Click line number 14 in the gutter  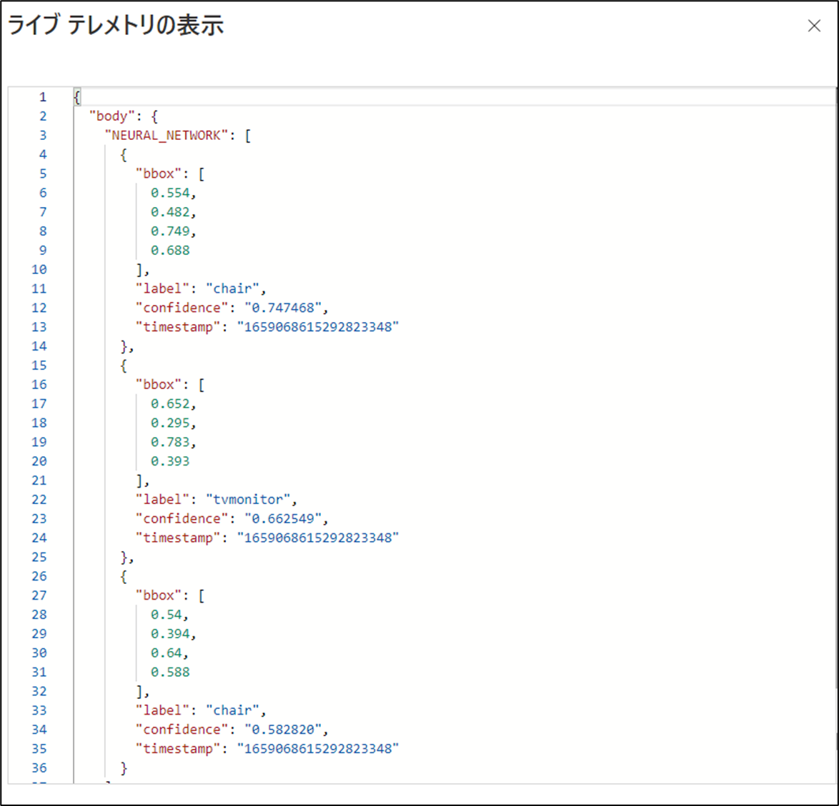pos(39,346)
